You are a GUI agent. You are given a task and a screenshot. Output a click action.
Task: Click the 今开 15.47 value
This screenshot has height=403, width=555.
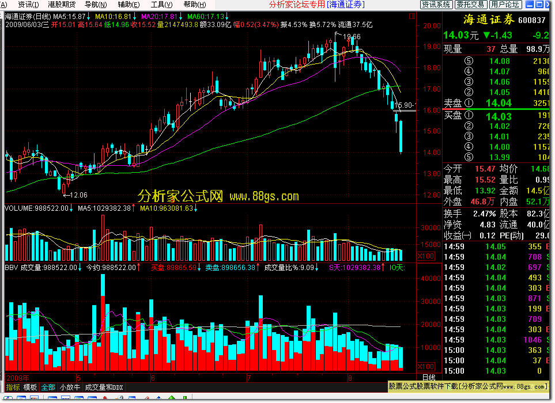(x=485, y=169)
